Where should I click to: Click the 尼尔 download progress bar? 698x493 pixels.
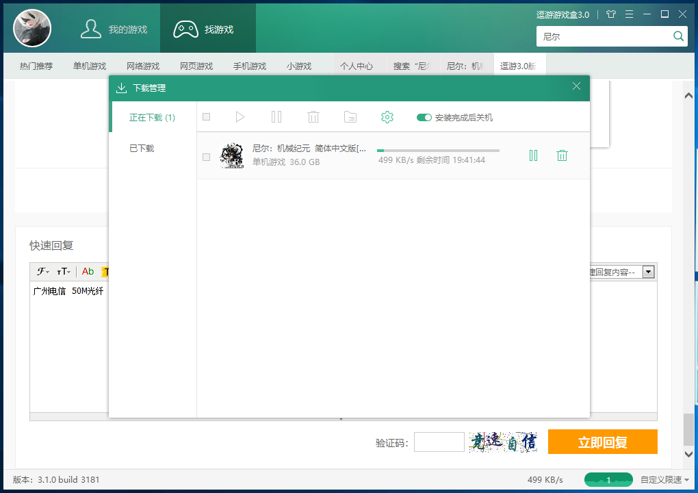click(x=438, y=151)
